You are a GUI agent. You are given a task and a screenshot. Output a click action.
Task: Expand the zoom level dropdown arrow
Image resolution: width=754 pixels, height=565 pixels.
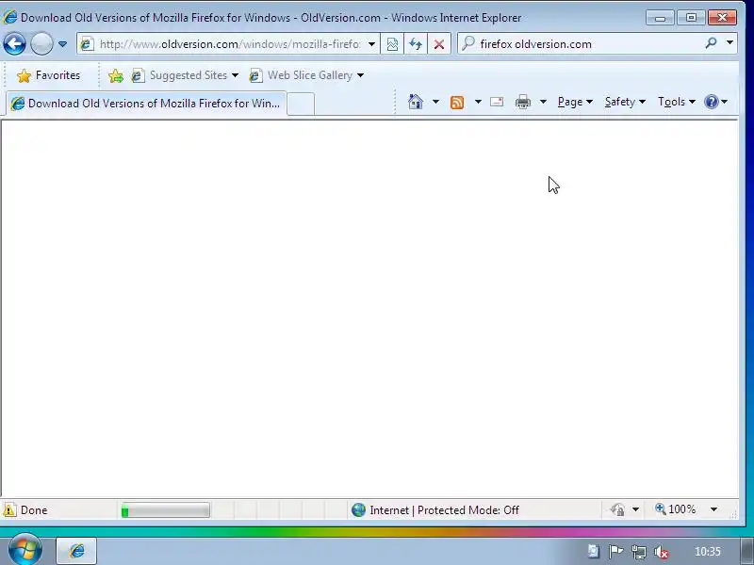coord(714,509)
